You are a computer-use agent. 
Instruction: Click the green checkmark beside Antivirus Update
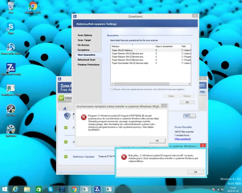(x=65, y=157)
